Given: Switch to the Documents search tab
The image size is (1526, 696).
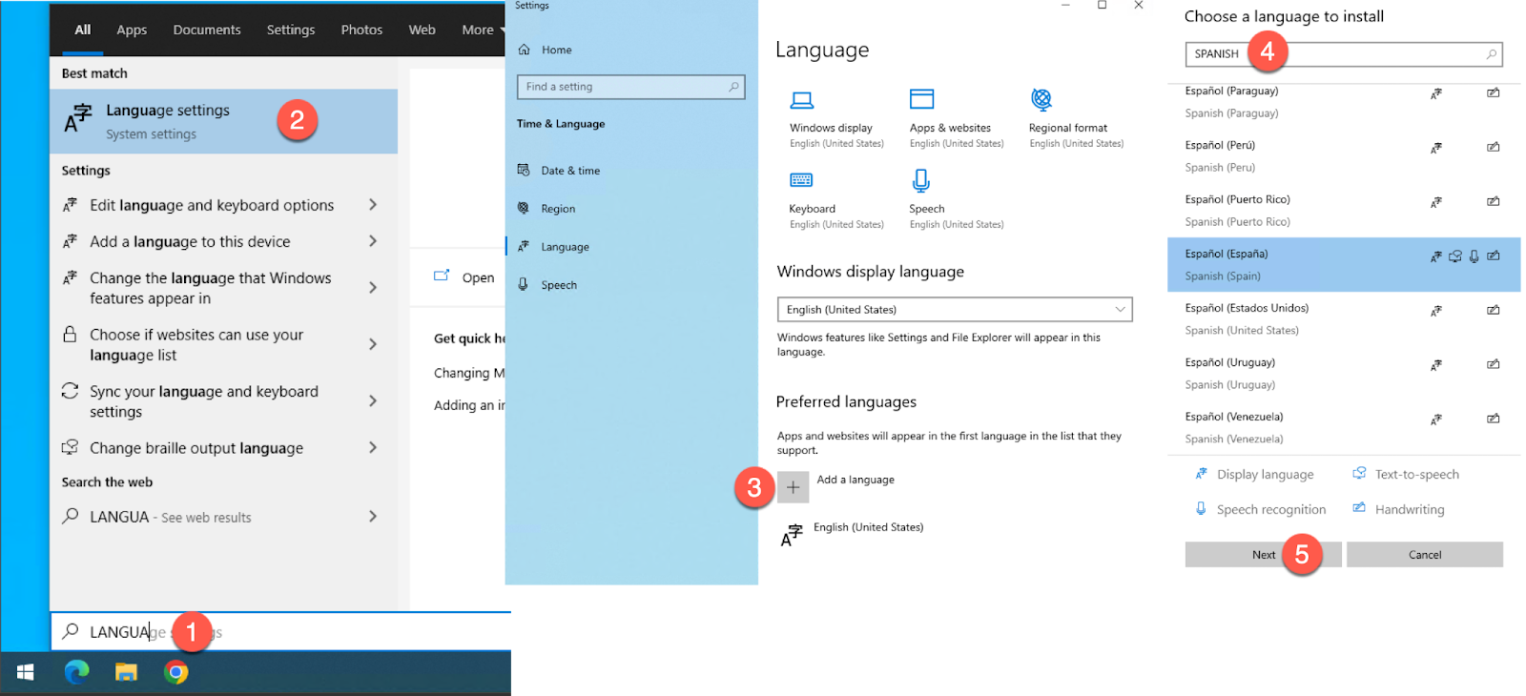Looking at the screenshot, I should (207, 30).
